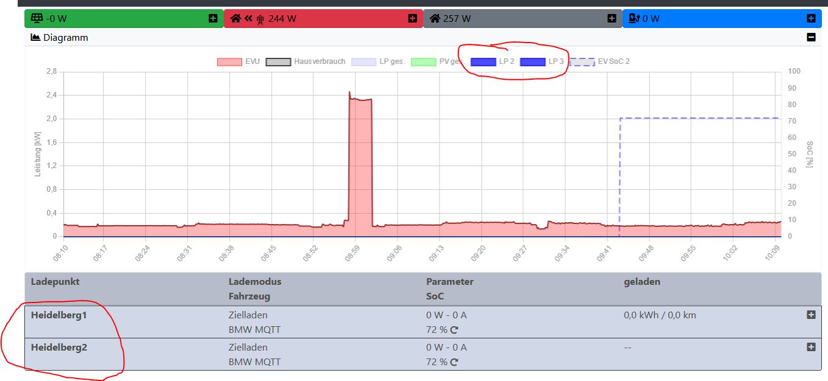This screenshot has height=381, width=828.
Task: Toggle the Hausverbrauch series in legend
Action: tap(305, 61)
